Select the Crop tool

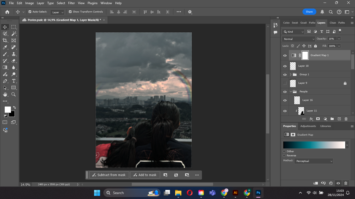click(x=5, y=40)
